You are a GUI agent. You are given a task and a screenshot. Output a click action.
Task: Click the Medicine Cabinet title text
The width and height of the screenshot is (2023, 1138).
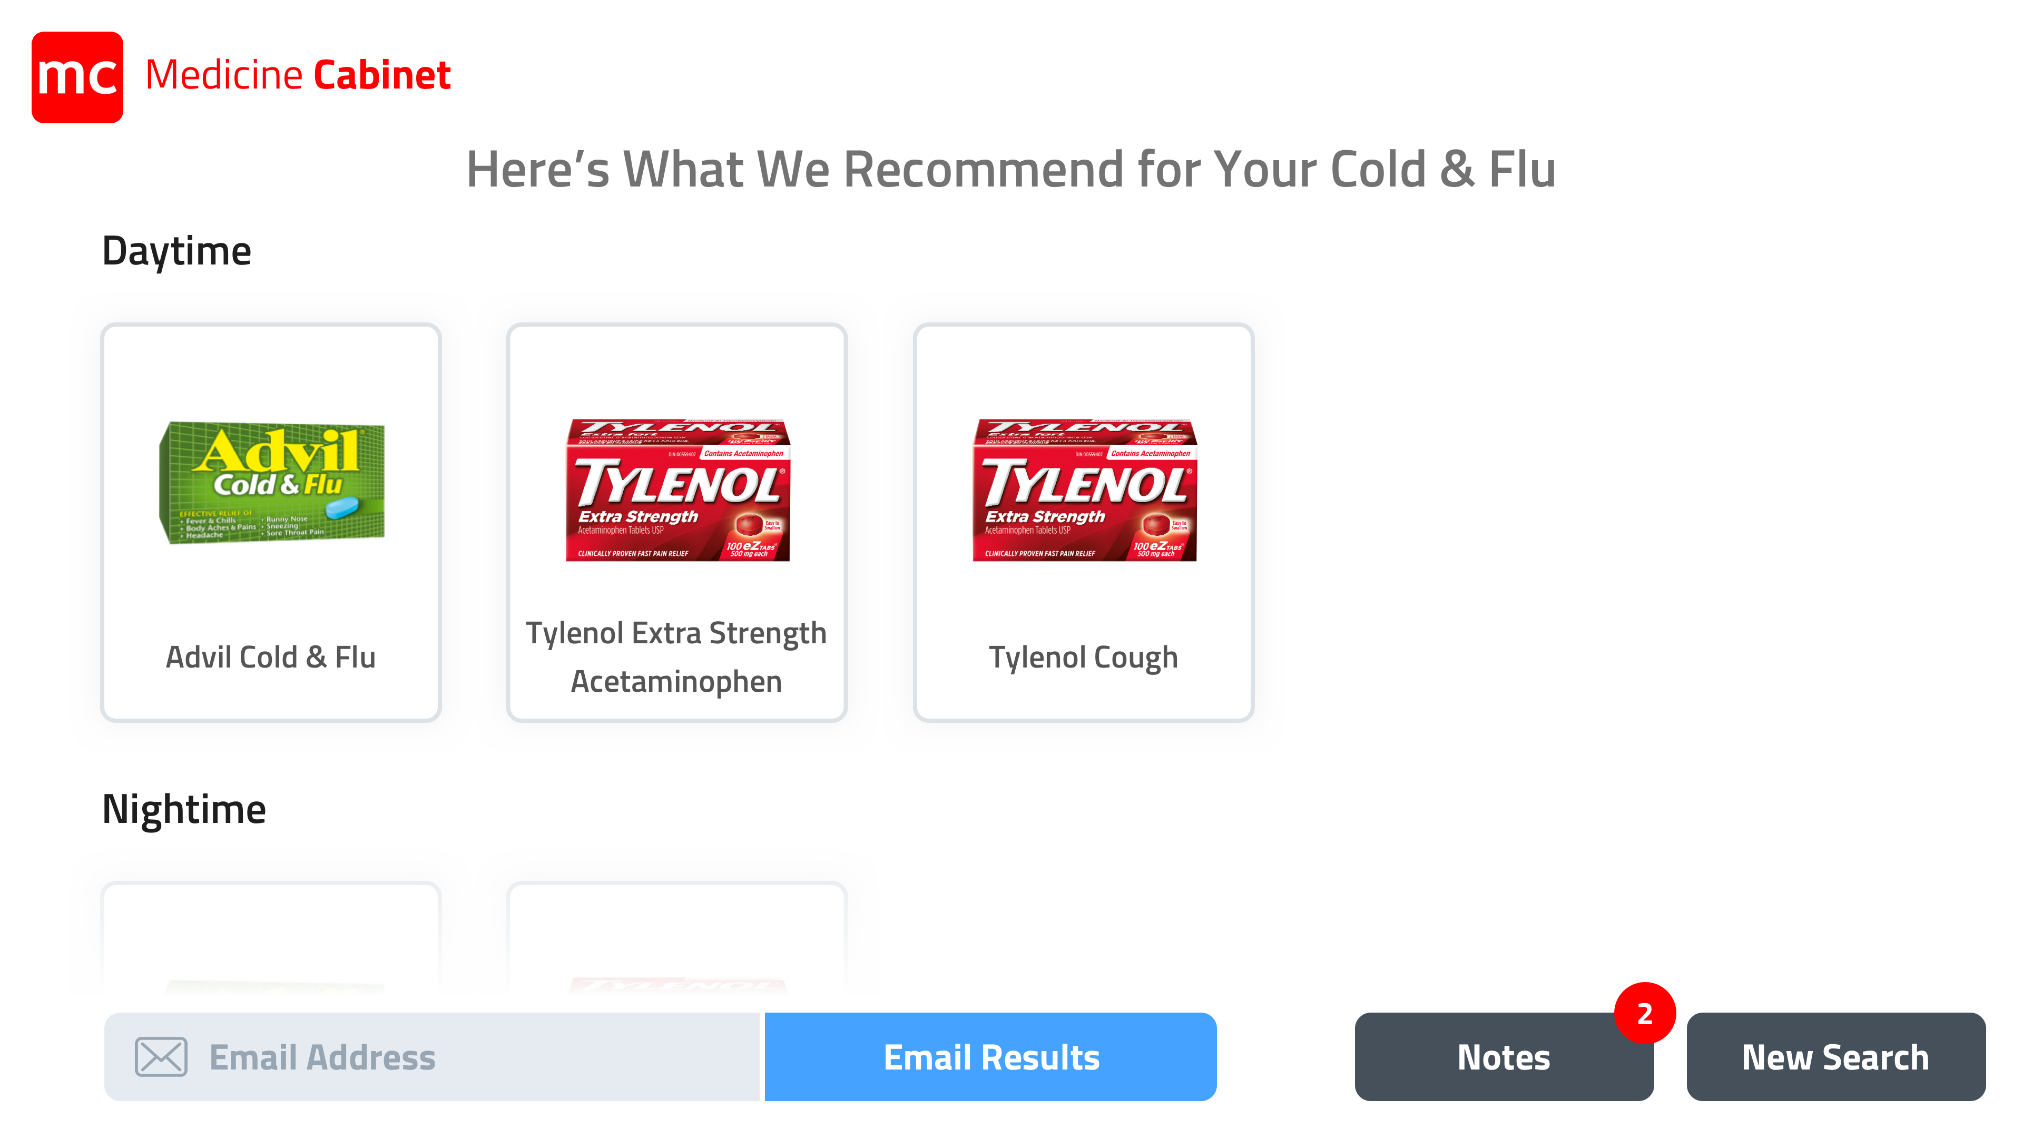[298, 75]
